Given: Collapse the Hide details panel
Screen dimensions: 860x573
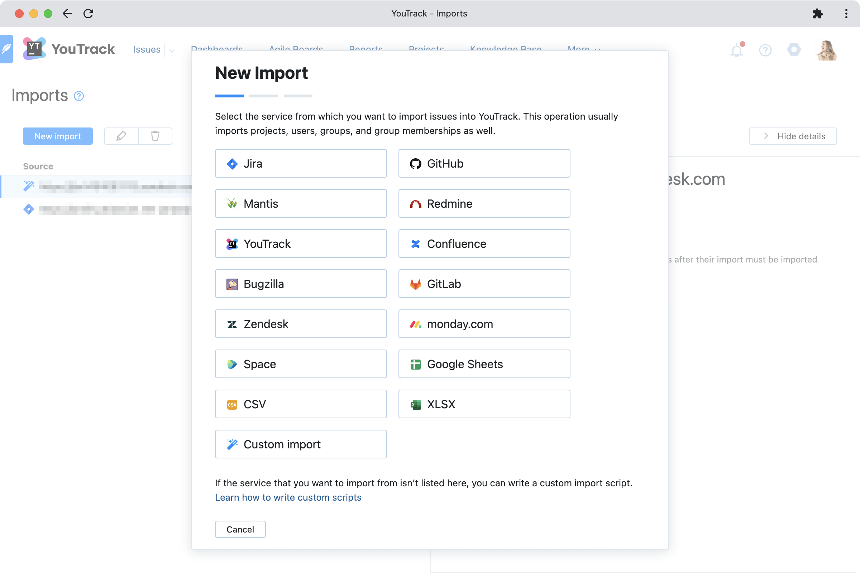Looking at the screenshot, I should 792,136.
